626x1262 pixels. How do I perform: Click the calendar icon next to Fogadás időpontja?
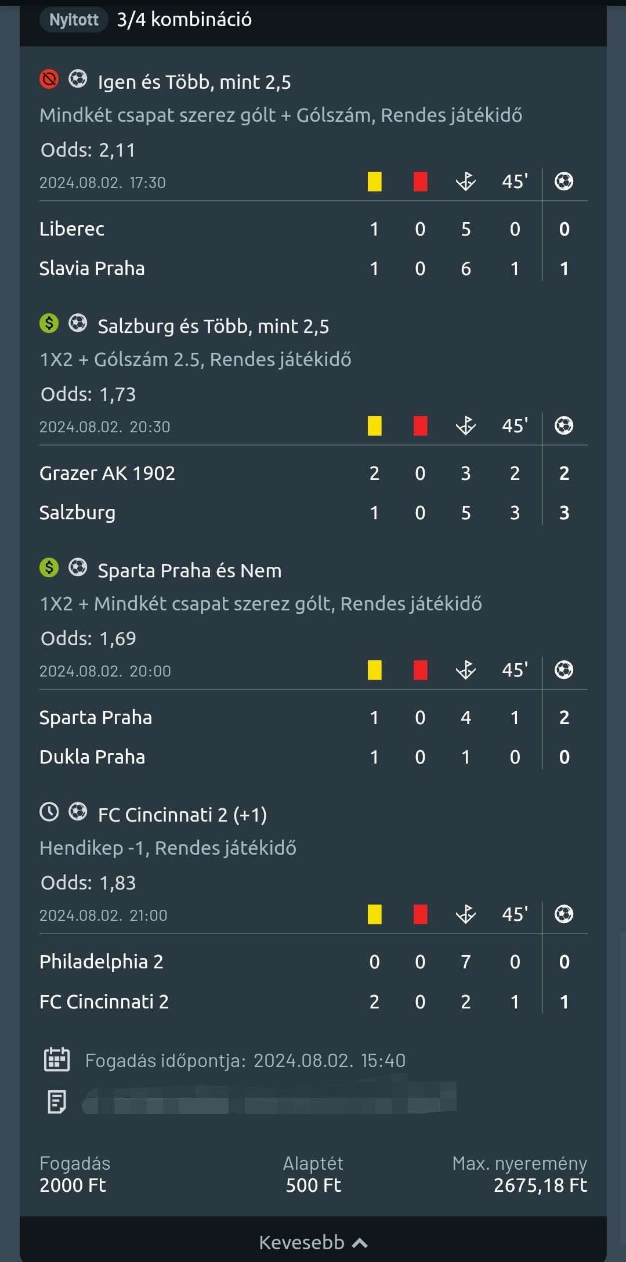(57, 1059)
